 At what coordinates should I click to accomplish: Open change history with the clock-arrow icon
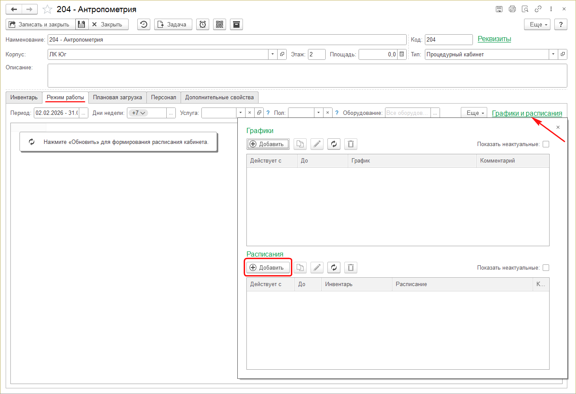click(x=144, y=24)
